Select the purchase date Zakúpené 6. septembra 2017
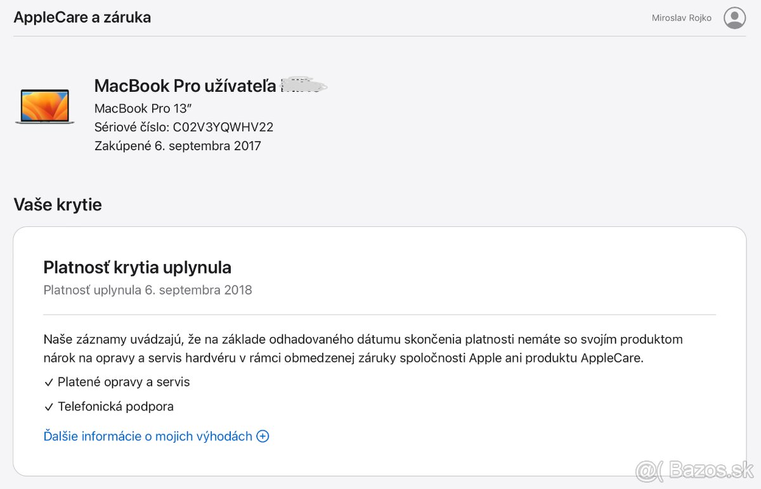This screenshot has width=761, height=489. click(x=177, y=145)
